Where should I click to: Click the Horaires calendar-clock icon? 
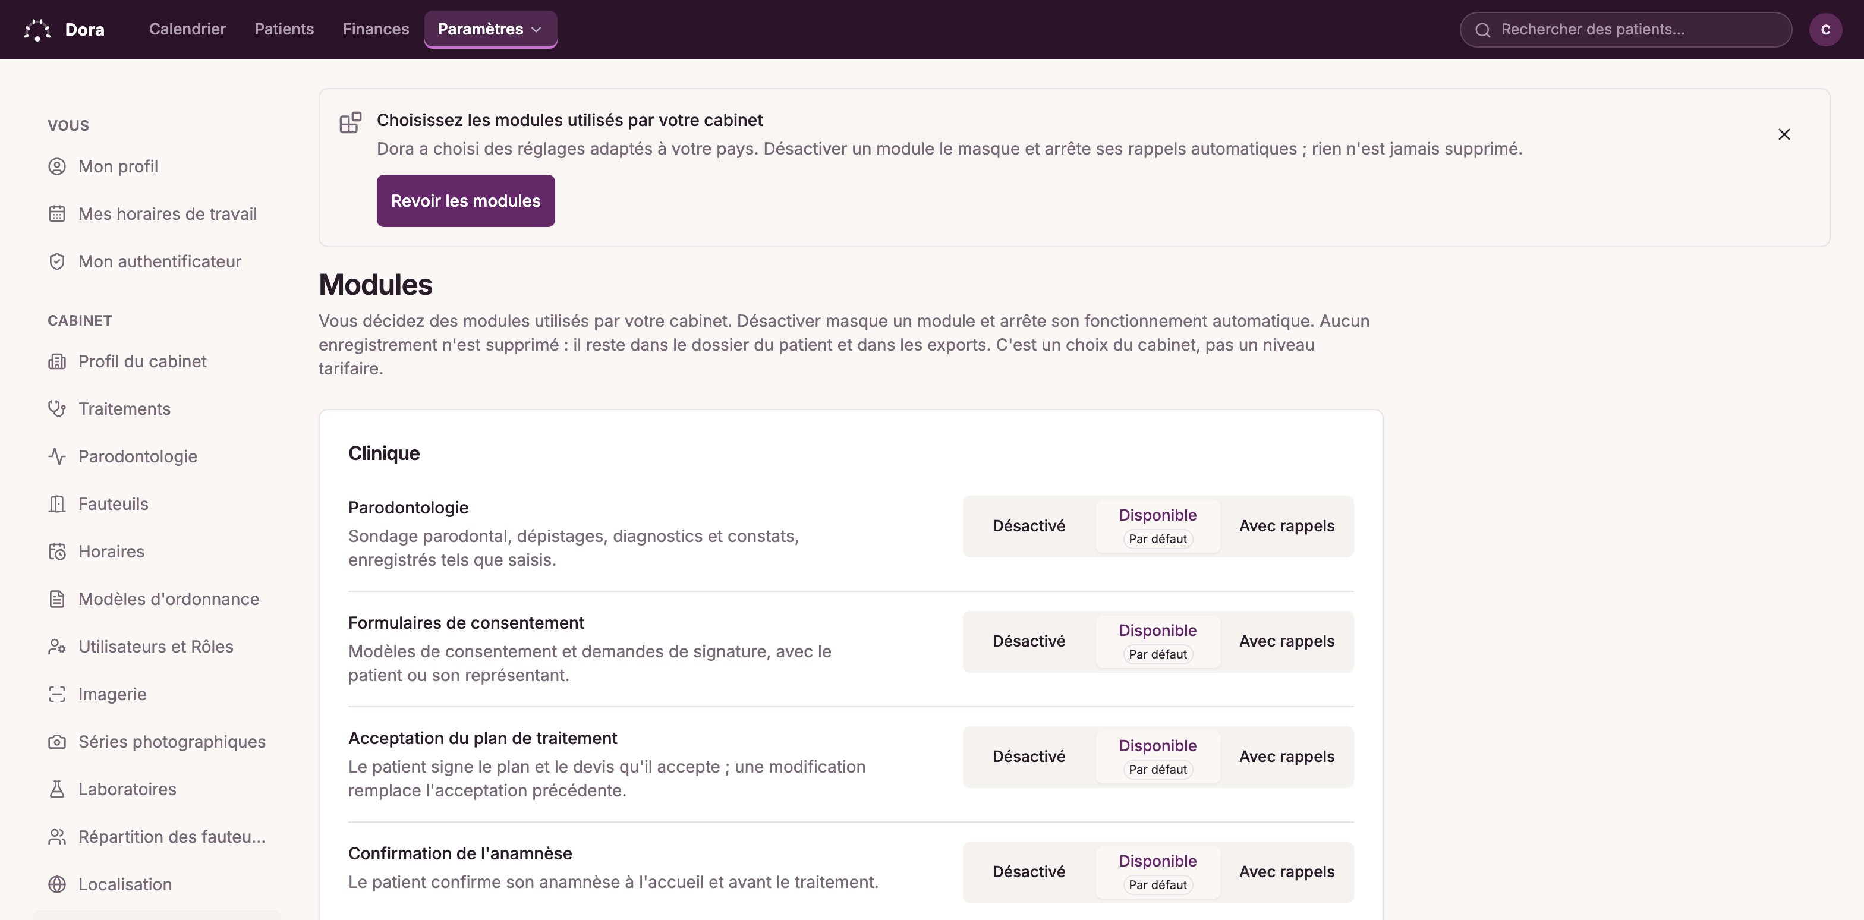pos(57,552)
